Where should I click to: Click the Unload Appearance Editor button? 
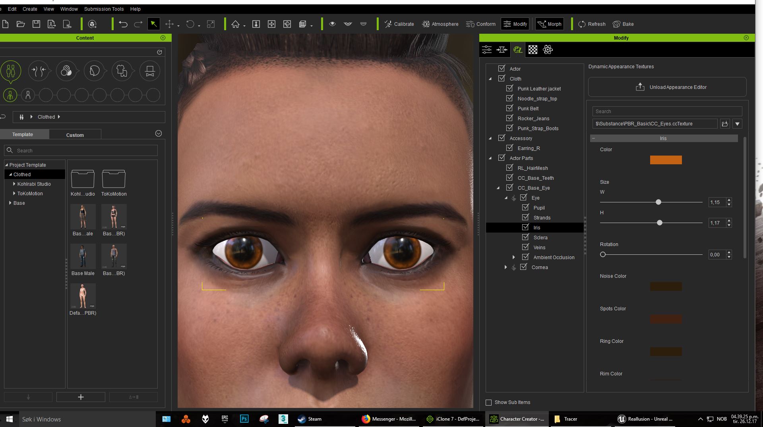667,87
